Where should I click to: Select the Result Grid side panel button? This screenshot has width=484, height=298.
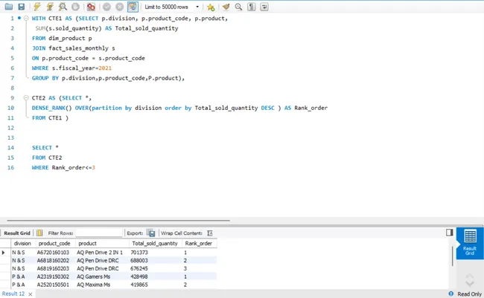(x=470, y=243)
